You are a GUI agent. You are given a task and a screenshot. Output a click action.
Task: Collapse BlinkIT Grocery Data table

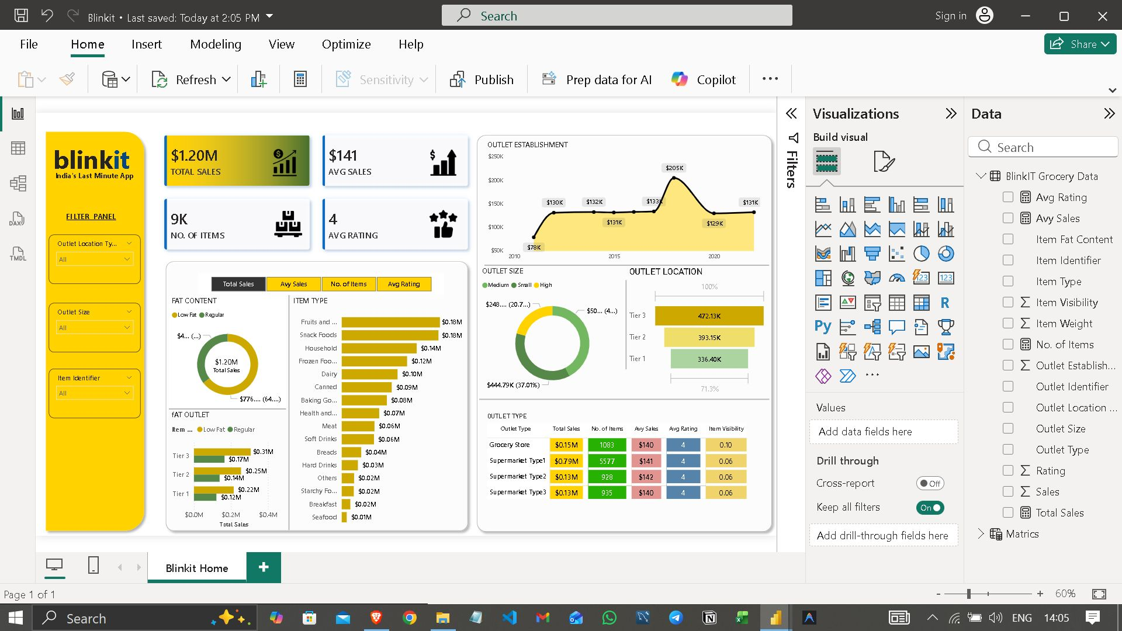[981, 176]
